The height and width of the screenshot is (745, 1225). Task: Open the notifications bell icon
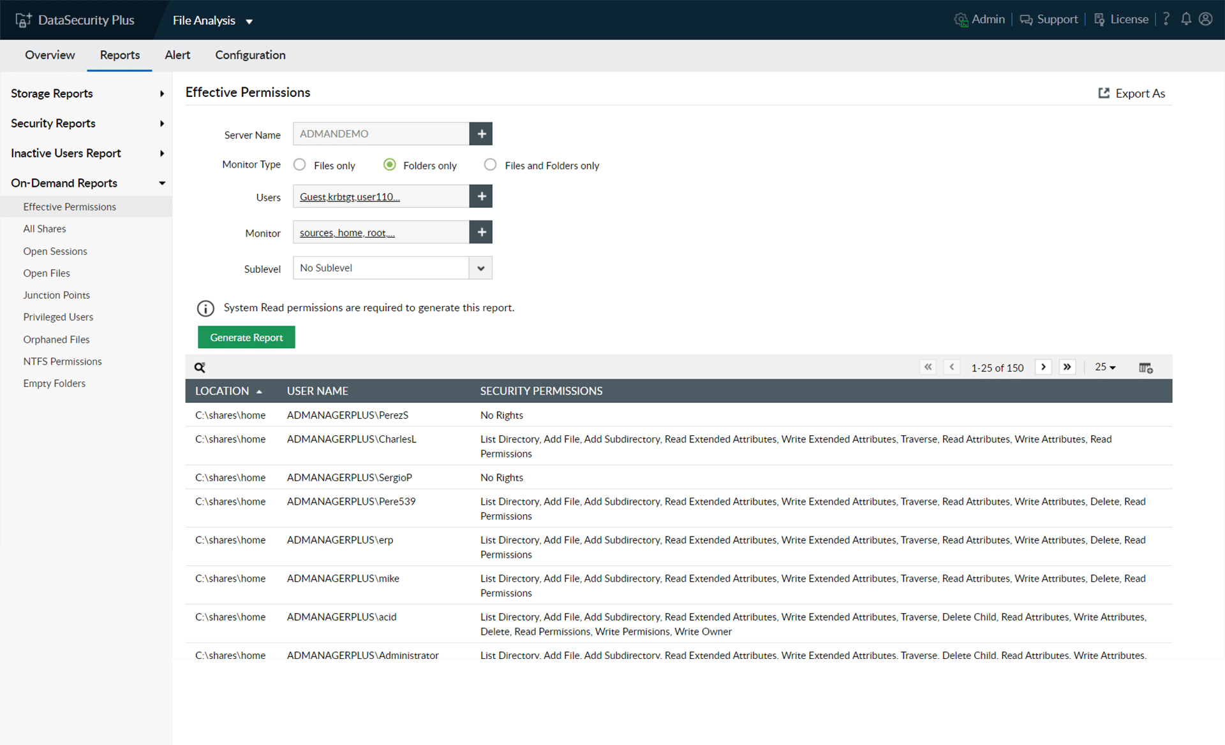click(1186, 19)
